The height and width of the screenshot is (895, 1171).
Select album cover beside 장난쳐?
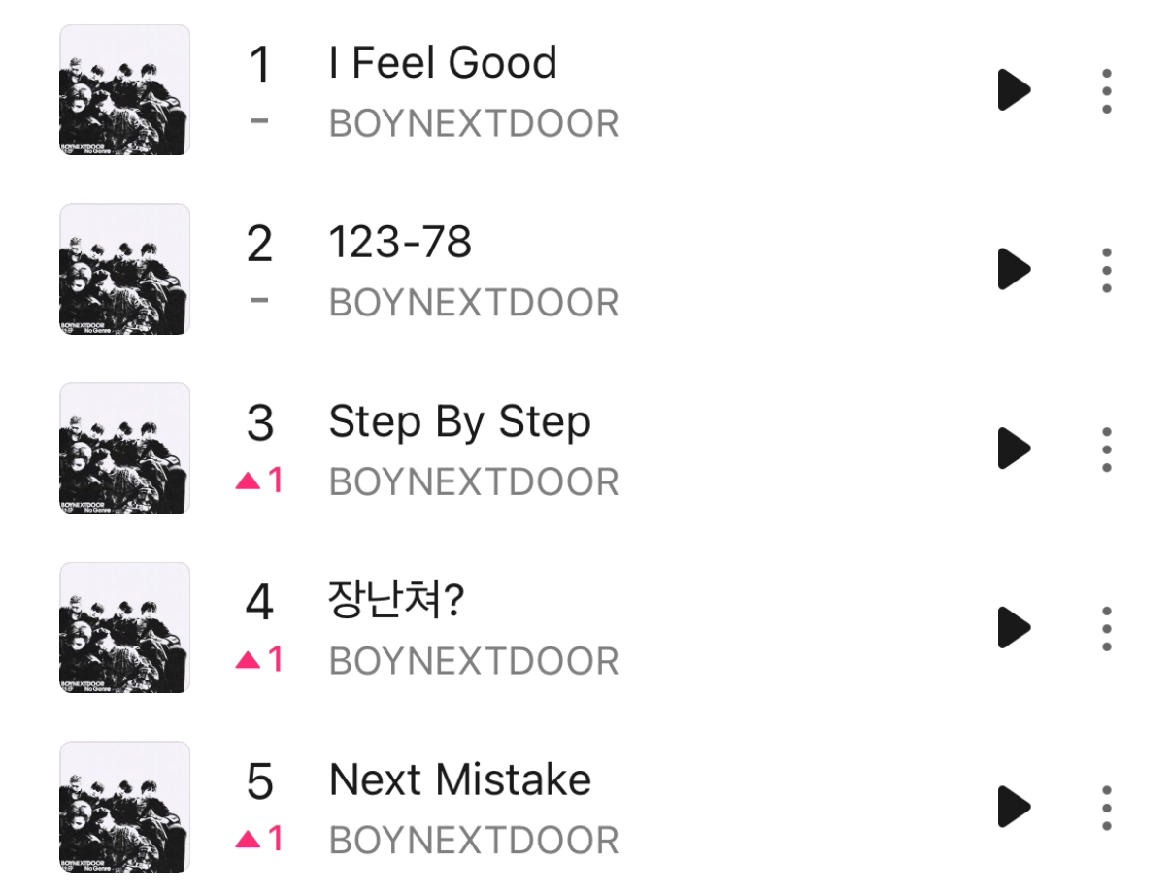tap(124, 627)
